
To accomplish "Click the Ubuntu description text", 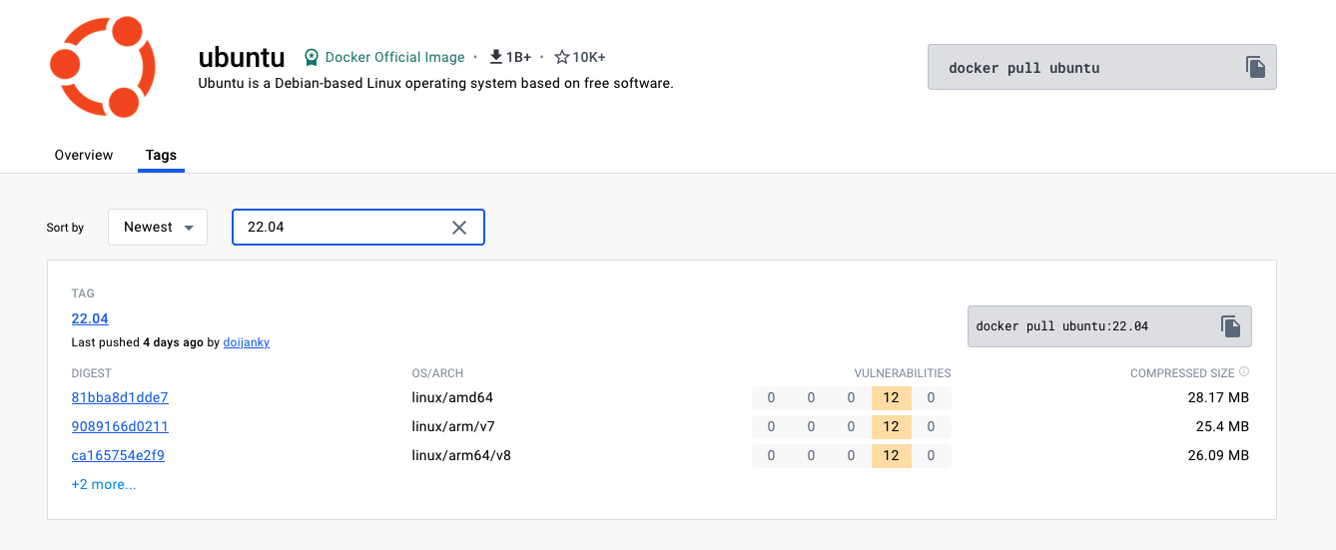I will 436,83.
